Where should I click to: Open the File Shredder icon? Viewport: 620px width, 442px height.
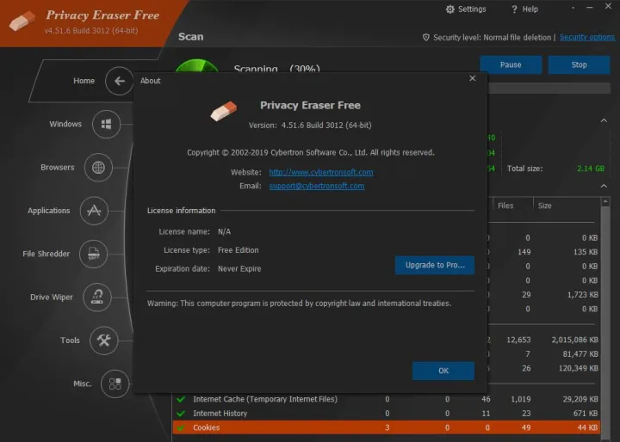pos(93,254)
